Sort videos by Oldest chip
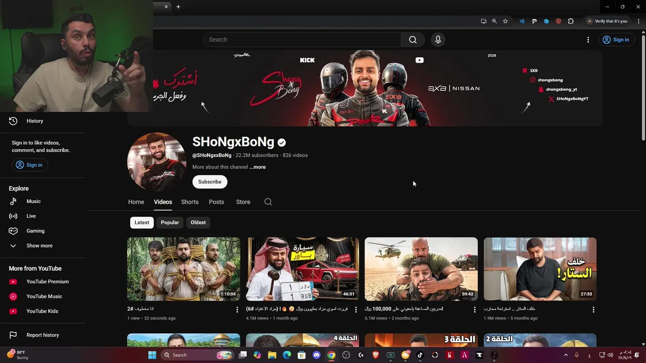Viewport: 646px width, 363px height. pos(198,222)
